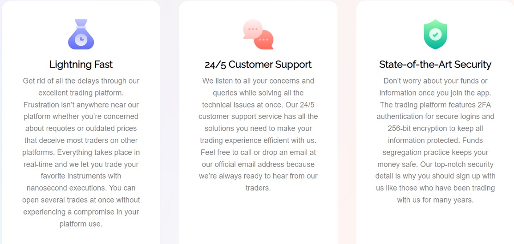This screenshot has width=514, height=244.
Task: Click the paragraph starting "Get rid of all the delays"
Action: point(81,152)
